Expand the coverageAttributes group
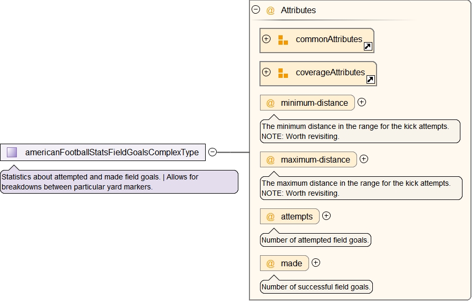This screenshot has width=472, height=301. click(x=266, y=72)
